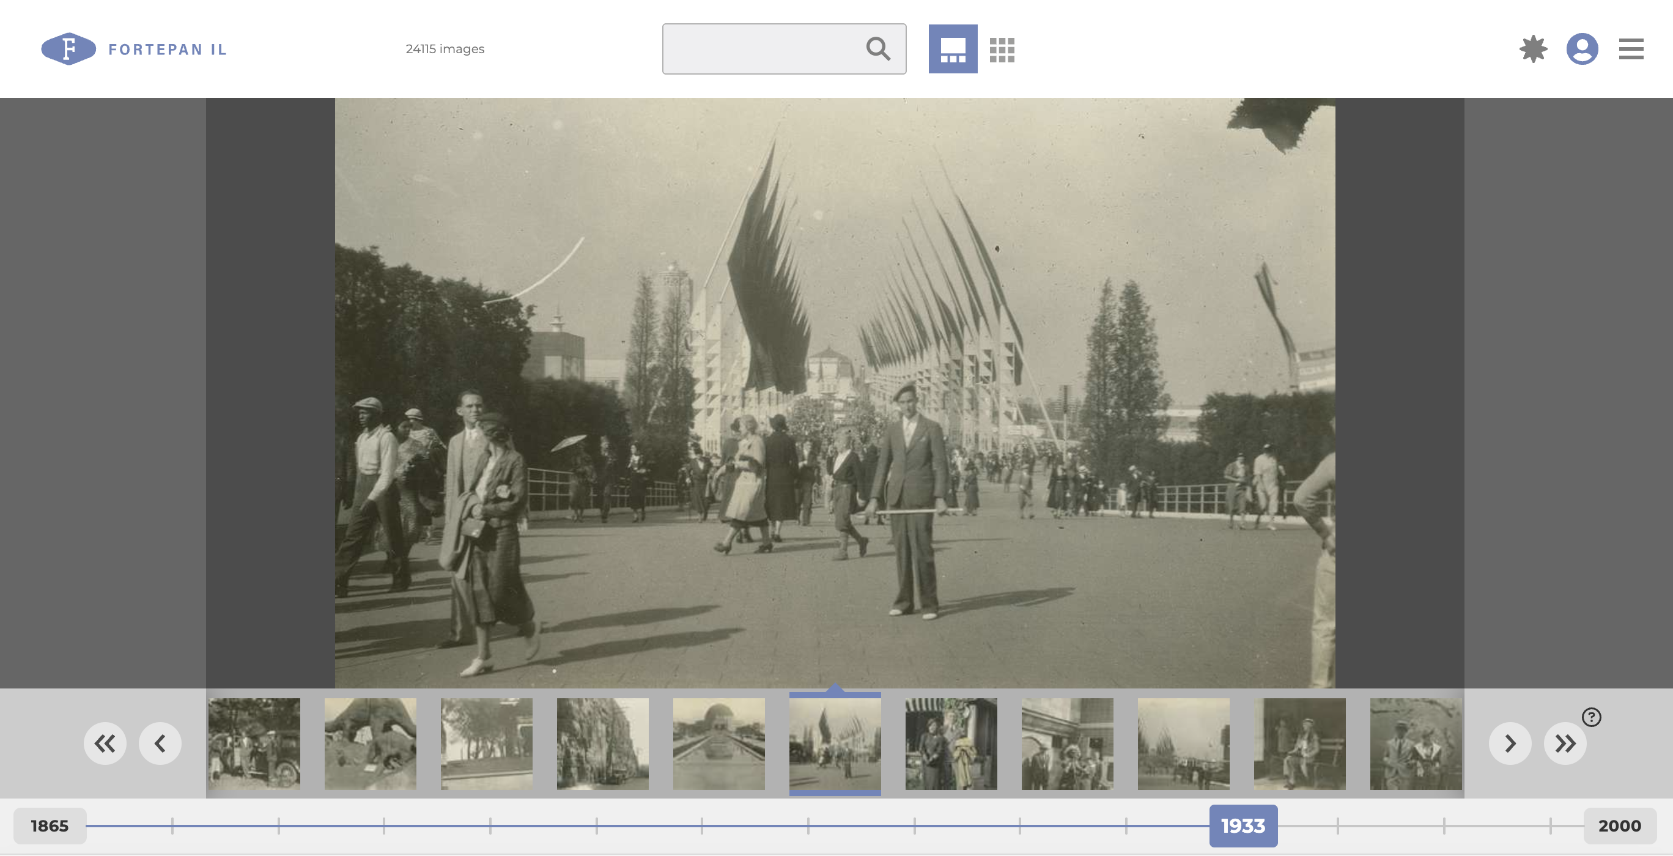The height and width of the screenshot is (856, 1673).
Task: Click the 2000 end year label
Action: click(x=1619, y=825)
